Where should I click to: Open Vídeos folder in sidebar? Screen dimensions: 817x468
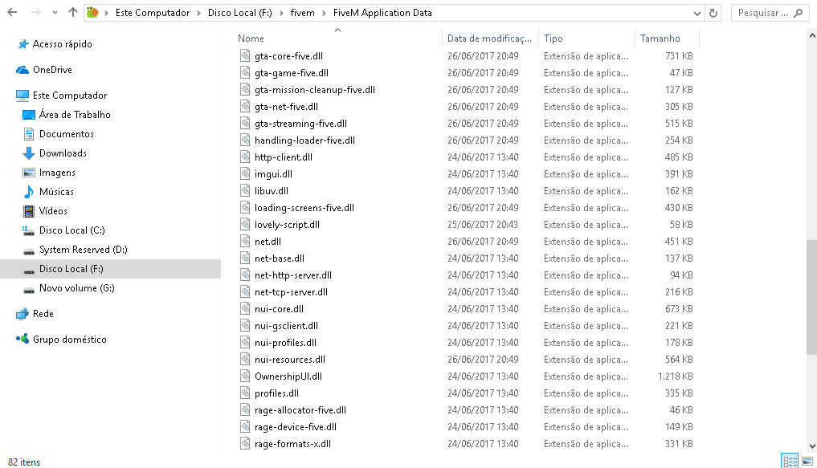[x=53, y=211]
